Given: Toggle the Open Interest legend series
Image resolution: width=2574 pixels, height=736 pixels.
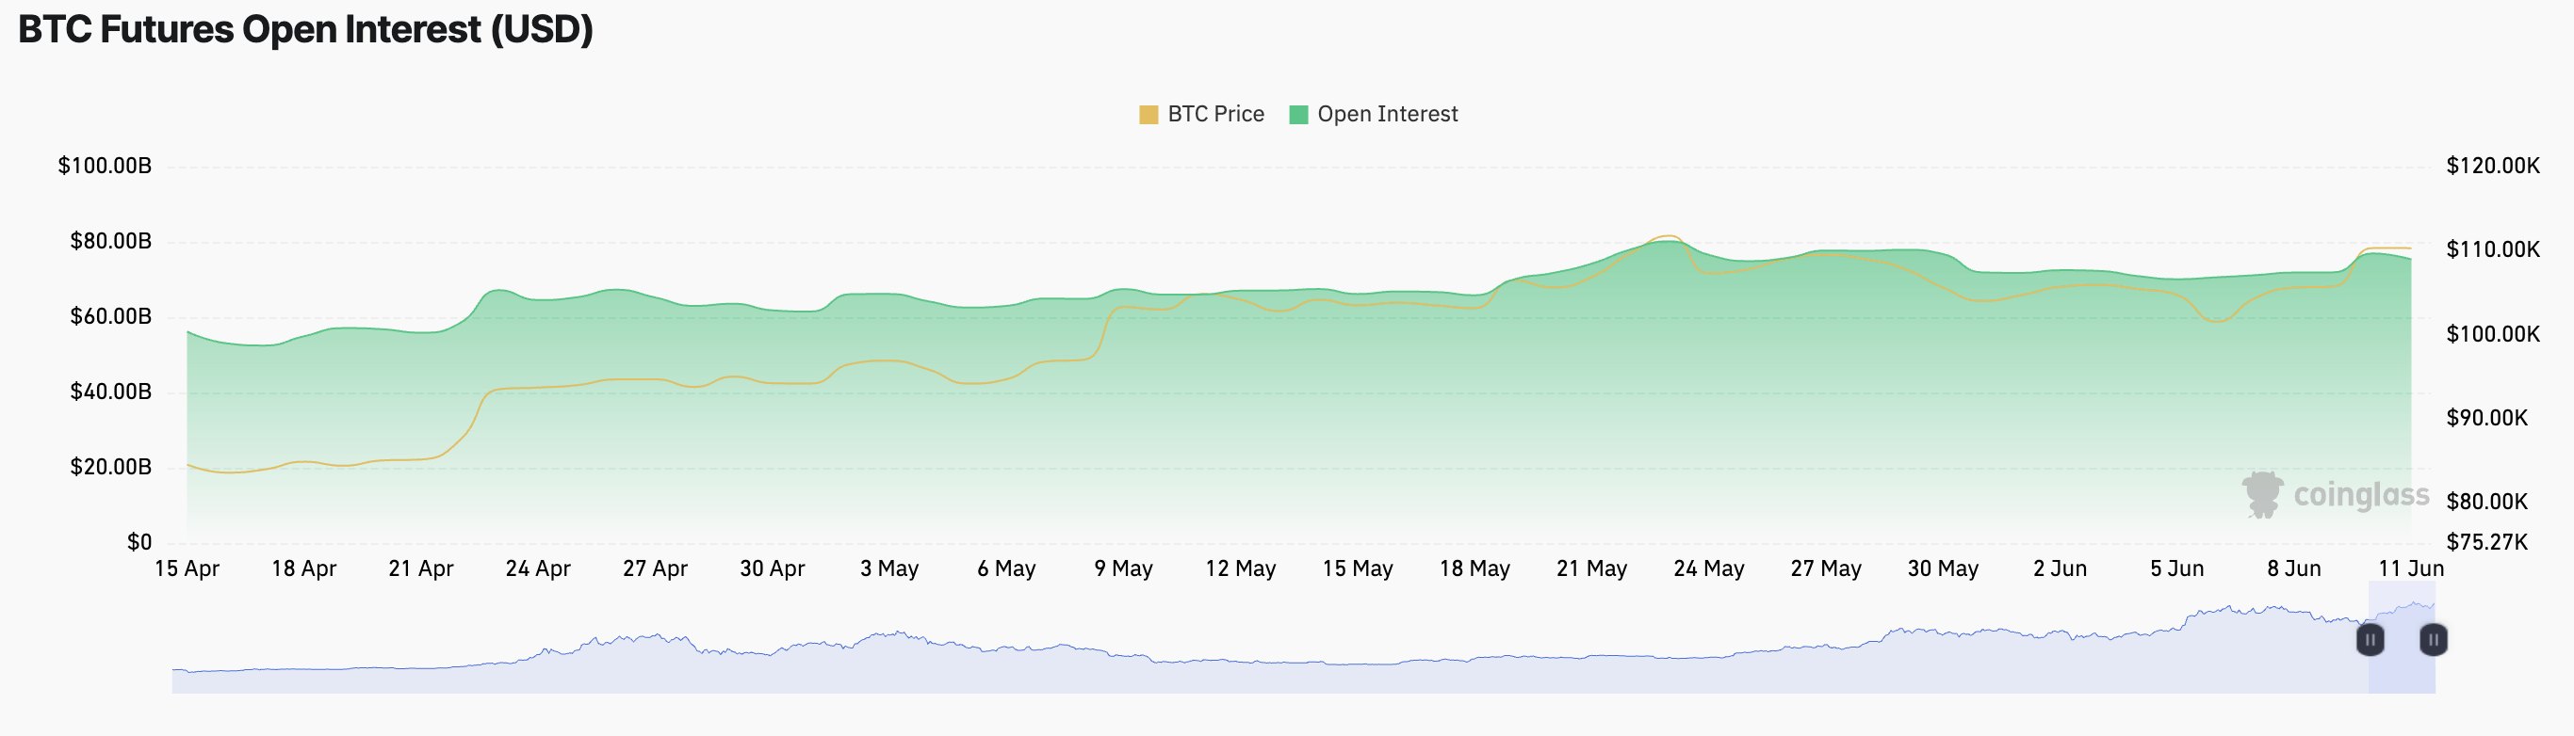Looking at the screenshot, I should click(x=1387, y=114).
